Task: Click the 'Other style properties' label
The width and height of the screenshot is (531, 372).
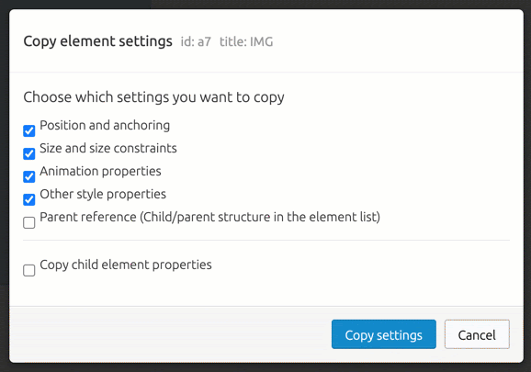Action: point(103,195)
